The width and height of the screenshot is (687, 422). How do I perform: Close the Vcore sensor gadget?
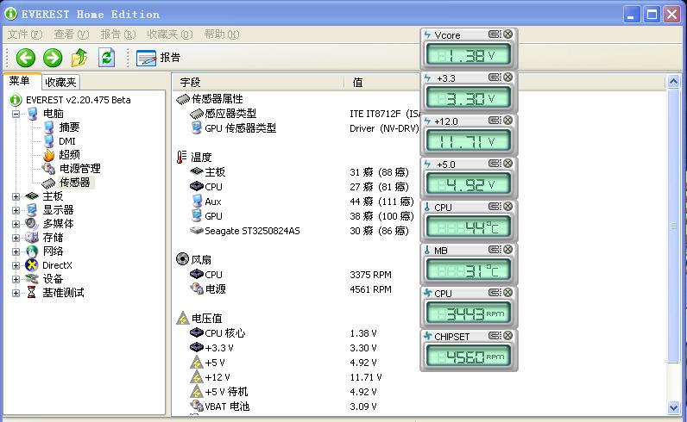click(x=507, y=34)
